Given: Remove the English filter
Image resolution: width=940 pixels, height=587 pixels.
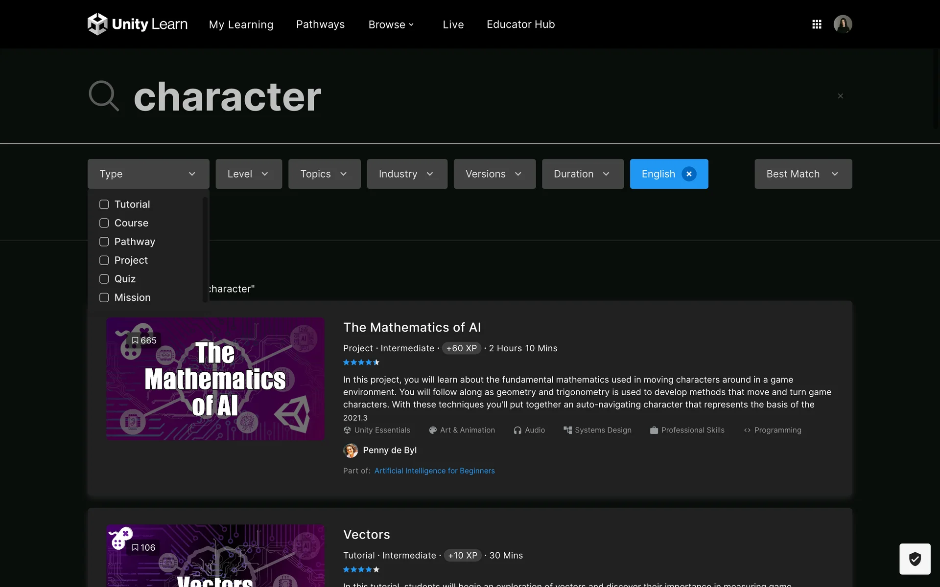Looking at the screenshot, I should (688, 174).
